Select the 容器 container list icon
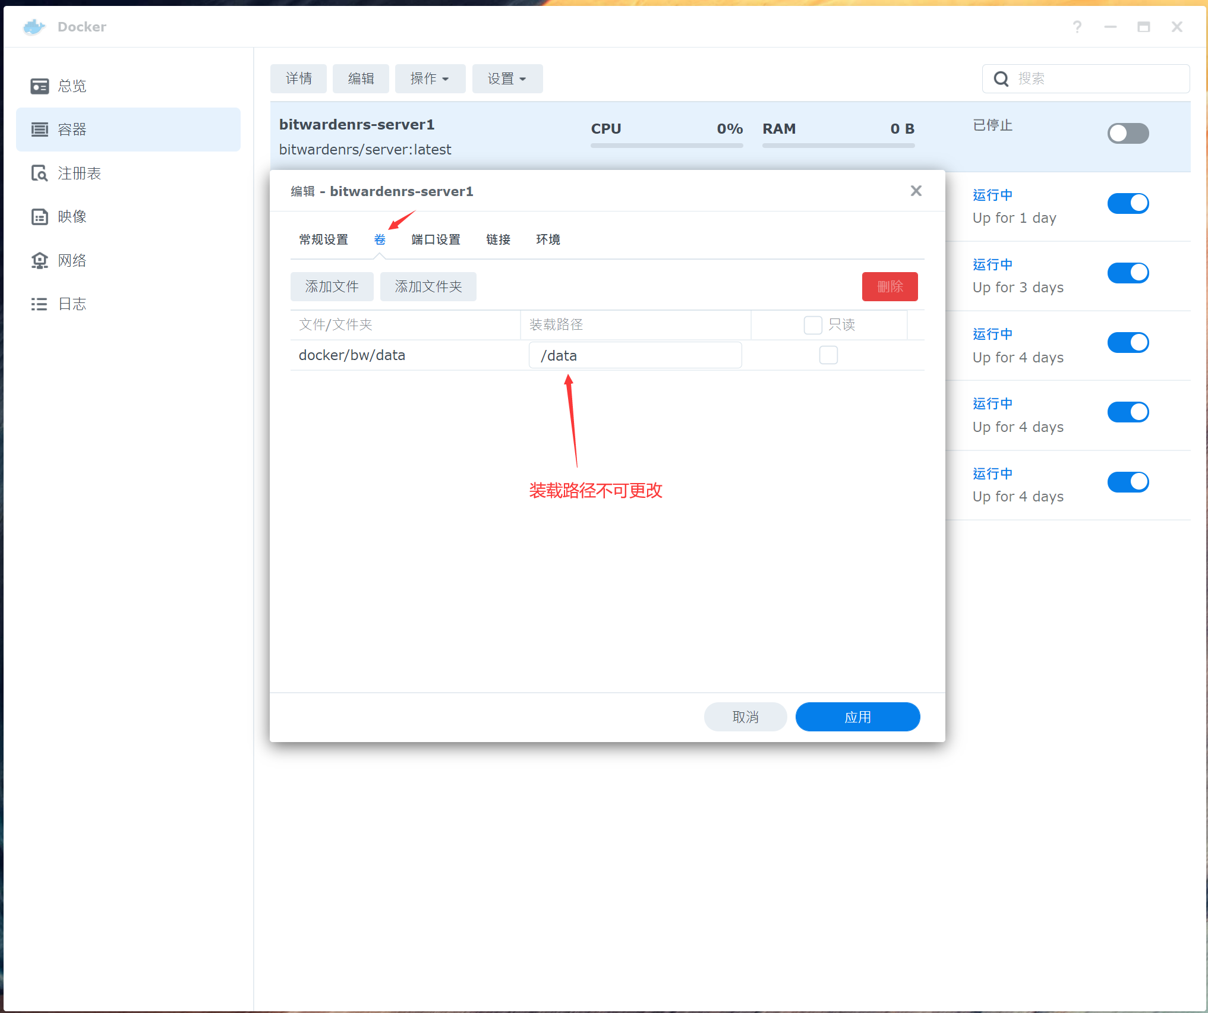The width and height of the screenshot is (1208, 1013). 39,130
